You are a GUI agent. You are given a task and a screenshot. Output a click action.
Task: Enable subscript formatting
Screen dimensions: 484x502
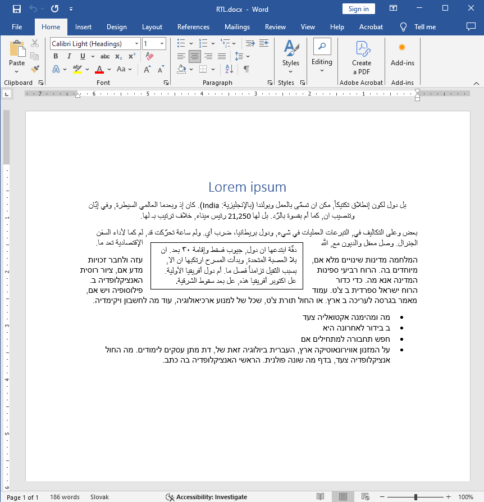[118, 56]
